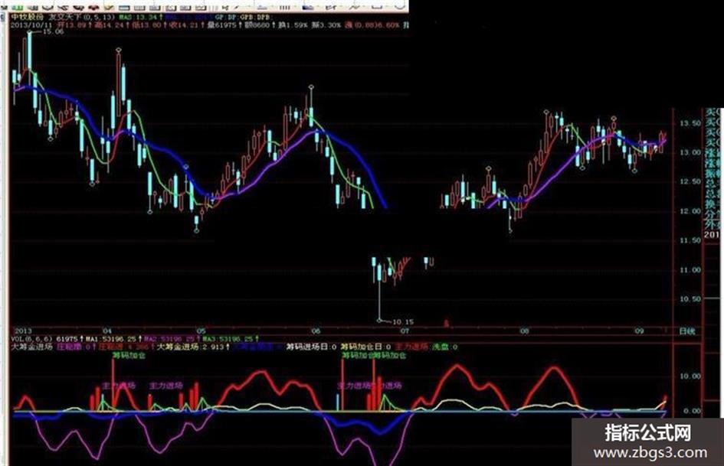Click 0.00 on the indicator axis

click(x=692, y=410)
